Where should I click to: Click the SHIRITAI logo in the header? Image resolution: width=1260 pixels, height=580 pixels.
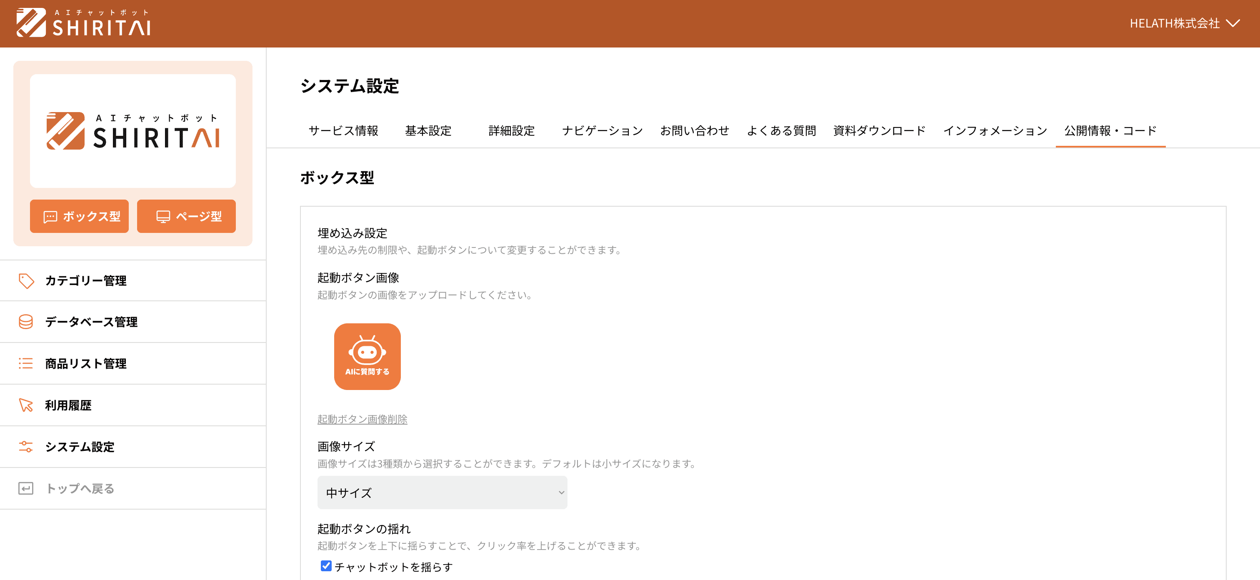(83, 23)
